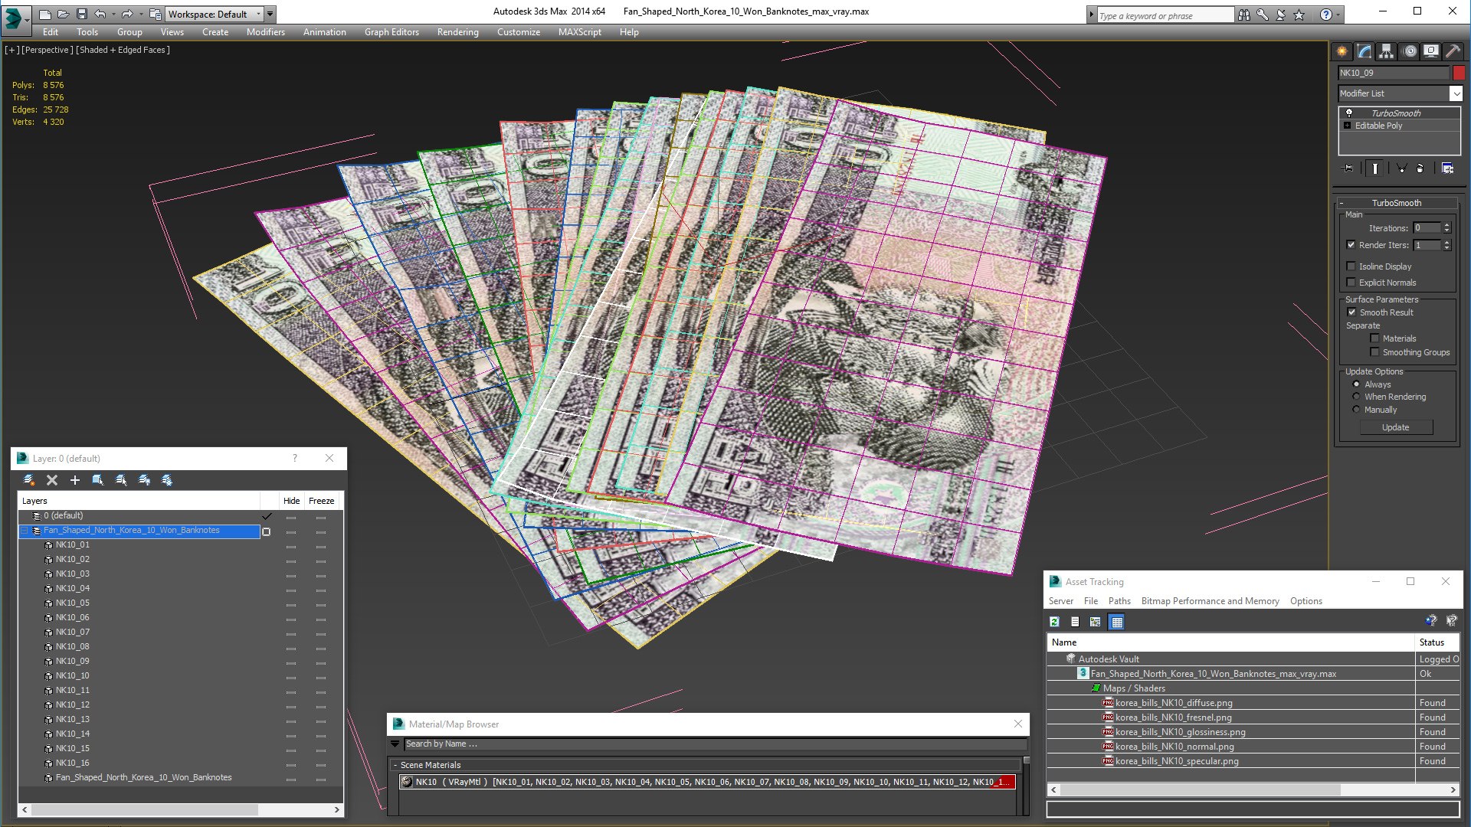Open the Display command panel tab
Image resolution: width=1471 pixels, height=827 pixels.
(1431, 51)
